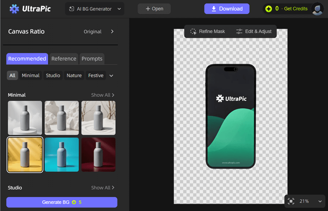Click the UltraPic snowflake logo icon
Image resolution: width=328 pixels, height=211 pixels.
tap(14, 9)
